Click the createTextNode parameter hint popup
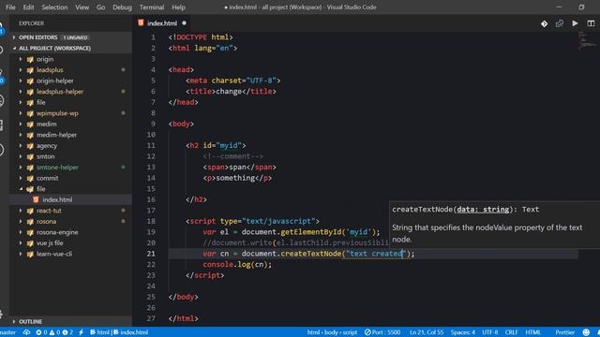 click(494, 225)
